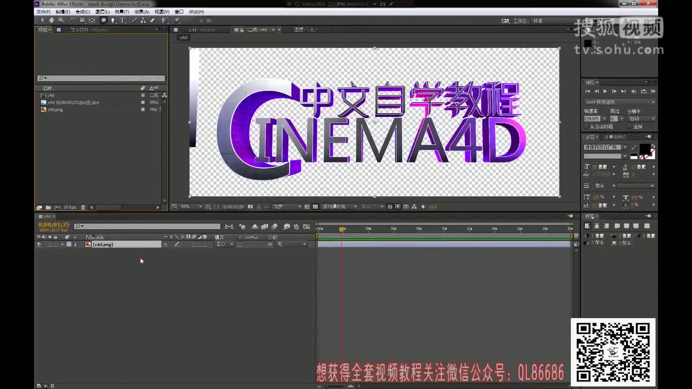
Task: Open the 50% magnification dropdown
Action: tap(191, 206)
